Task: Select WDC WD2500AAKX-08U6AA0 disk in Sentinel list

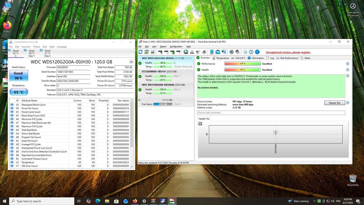Action: tap(166, 89)
